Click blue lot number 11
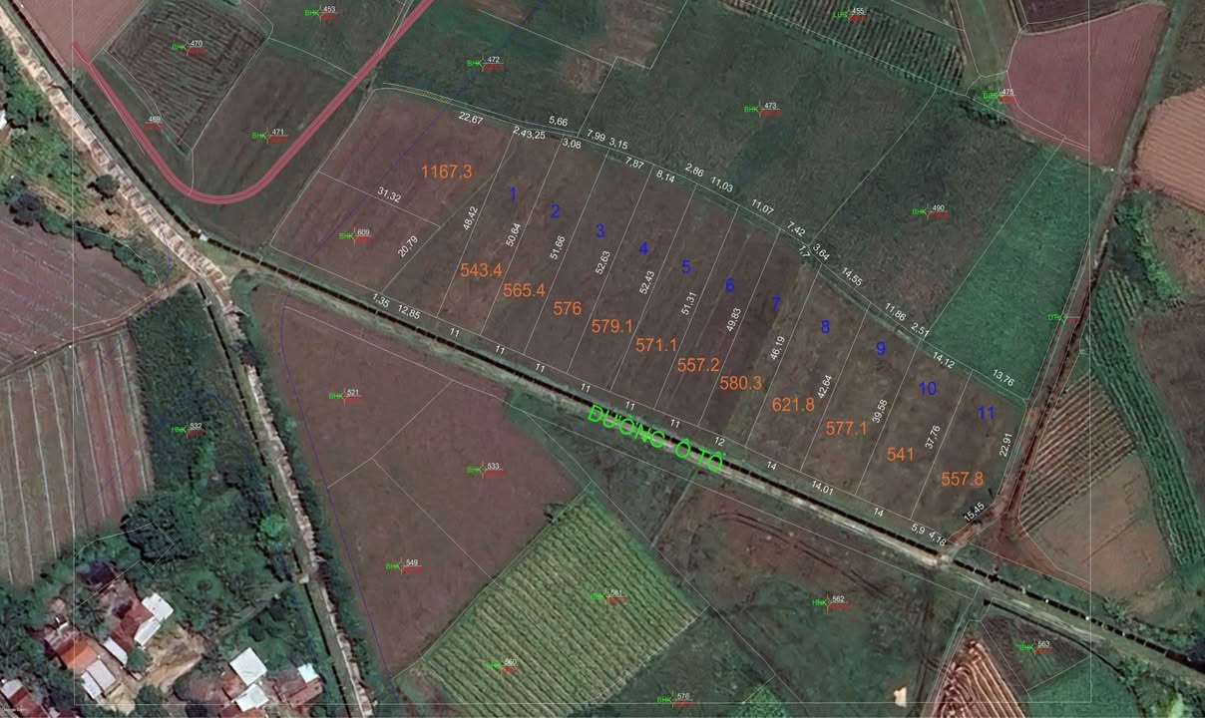Viewport: 1205px width, 718px height. pos(987,413)
